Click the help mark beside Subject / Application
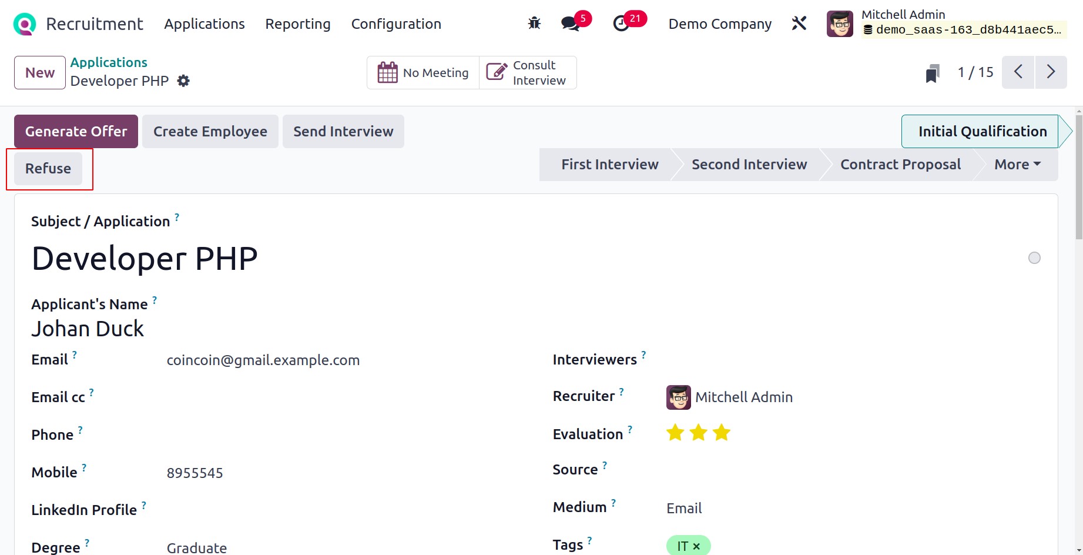Image resolution: width=1083 pixels, height=555 pixels. (x=177, y=217)
